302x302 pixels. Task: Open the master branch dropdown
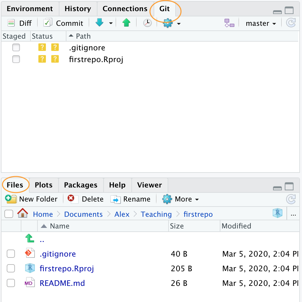point(261,23)
